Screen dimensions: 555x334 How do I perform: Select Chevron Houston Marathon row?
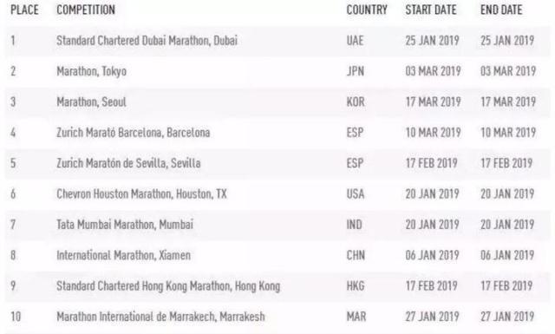277,194
